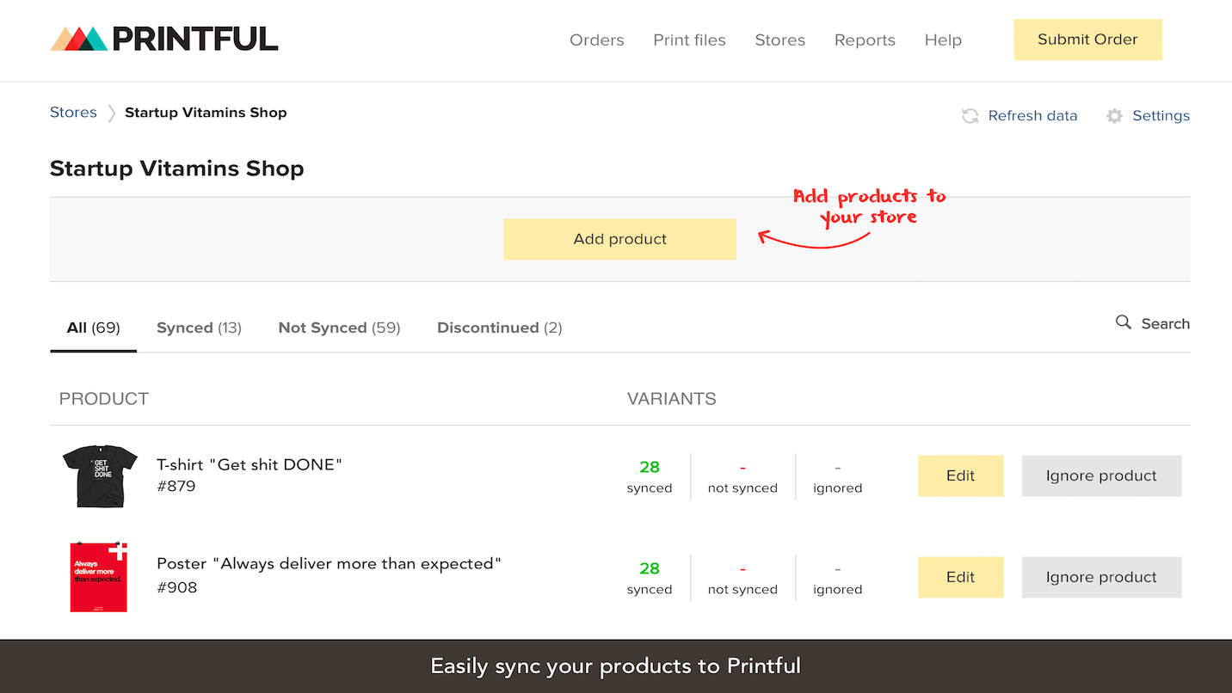Screen dimensions: 1232x693
Task: Open Reports in top navigation
Action: [x=865, y=40]
